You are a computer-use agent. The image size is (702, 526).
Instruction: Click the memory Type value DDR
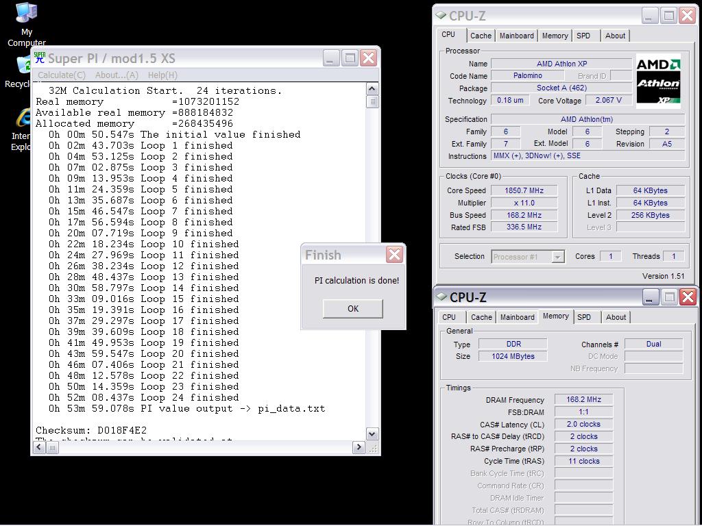[x=513, y=344]
